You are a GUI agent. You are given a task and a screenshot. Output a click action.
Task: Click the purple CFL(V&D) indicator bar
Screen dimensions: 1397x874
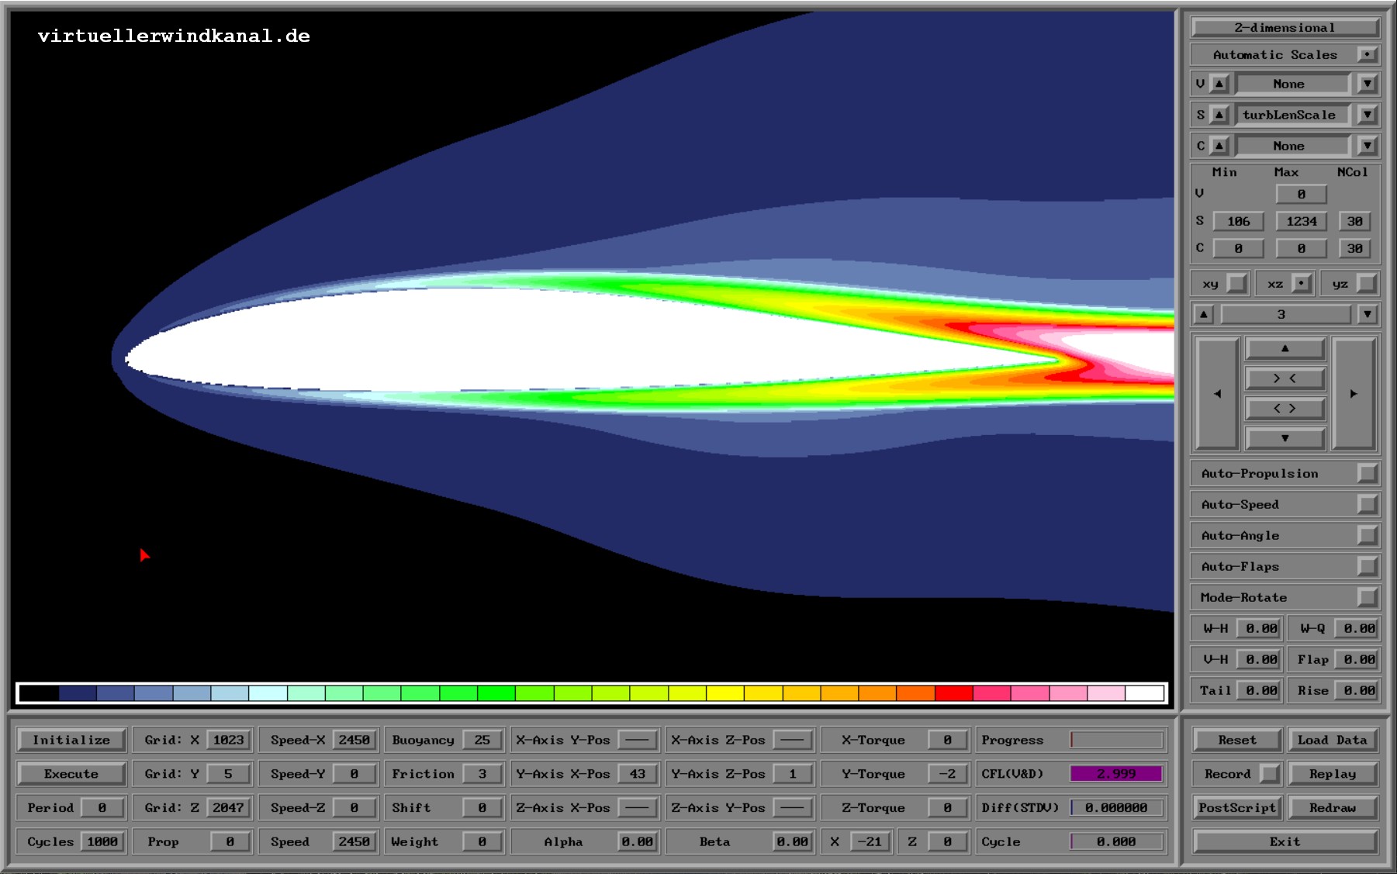click(1117, 774)
